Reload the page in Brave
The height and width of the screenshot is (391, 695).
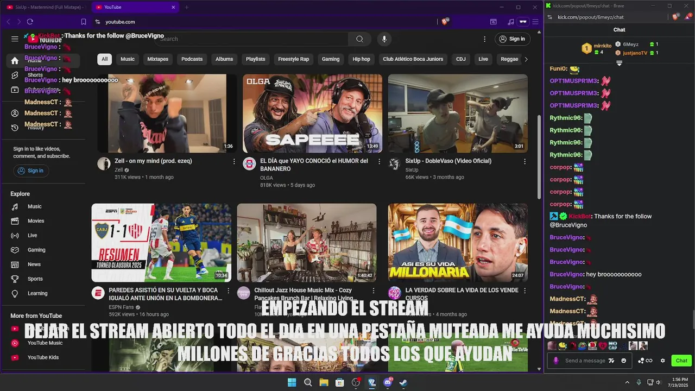30,22
